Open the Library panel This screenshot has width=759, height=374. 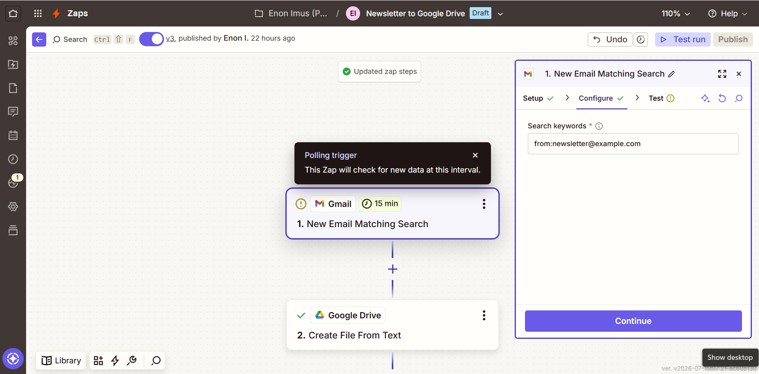click(61, 360)
